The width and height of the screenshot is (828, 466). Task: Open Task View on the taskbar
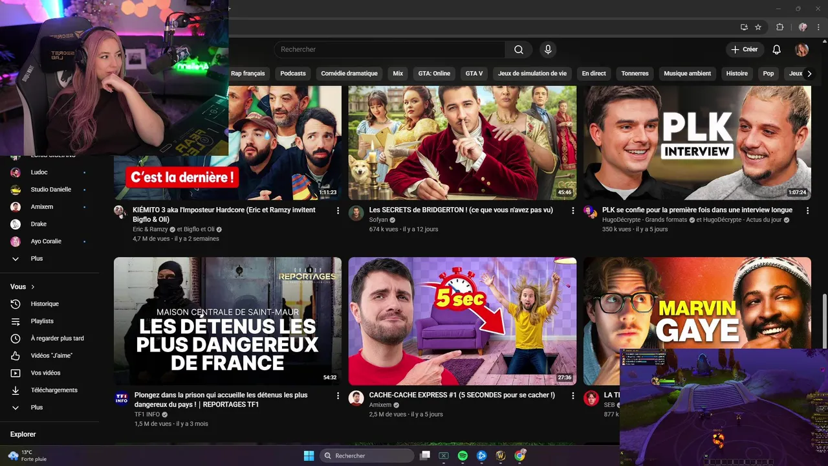(425, 456)
